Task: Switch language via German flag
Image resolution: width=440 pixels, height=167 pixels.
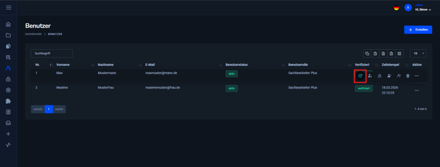Action: (x=396, y=8)
